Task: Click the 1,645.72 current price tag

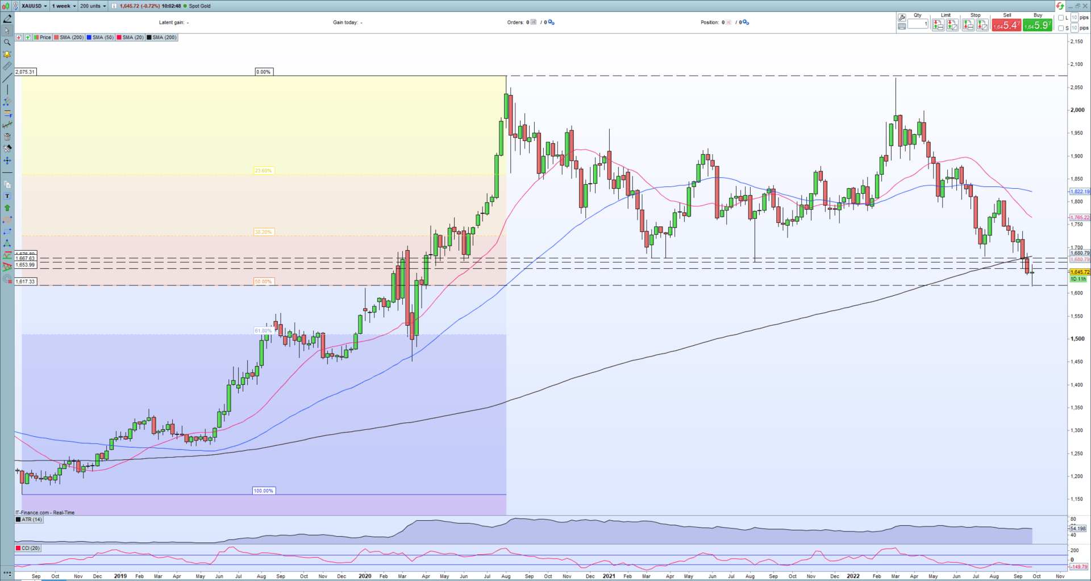Action: click(1080, 272)
